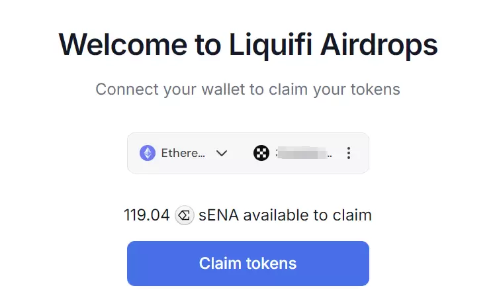This screenshot has width=497, height=294.
Task: Open the three-dot wallet options menu
Action: (x=349, y=153)
